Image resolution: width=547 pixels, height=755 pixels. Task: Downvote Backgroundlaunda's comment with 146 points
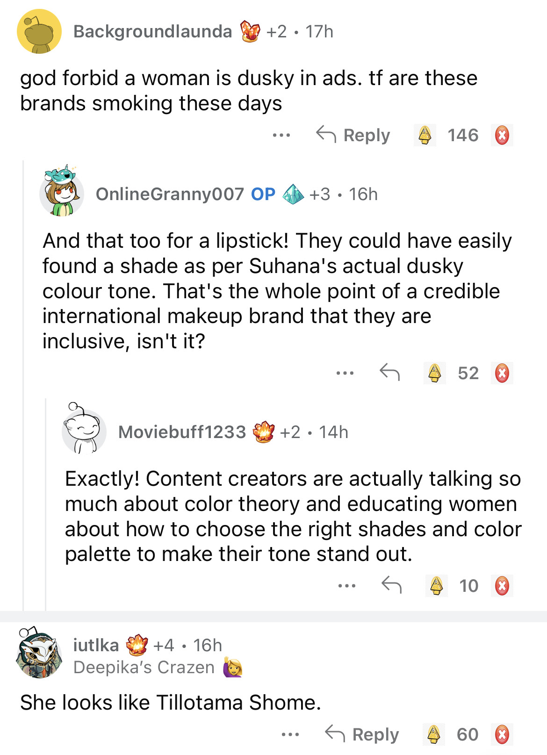click(x=502, y=136)
